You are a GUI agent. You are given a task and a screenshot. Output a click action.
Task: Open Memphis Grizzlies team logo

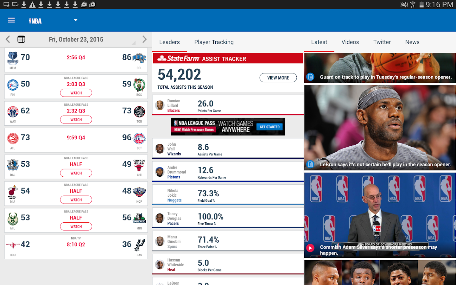(x=13, y=58)
